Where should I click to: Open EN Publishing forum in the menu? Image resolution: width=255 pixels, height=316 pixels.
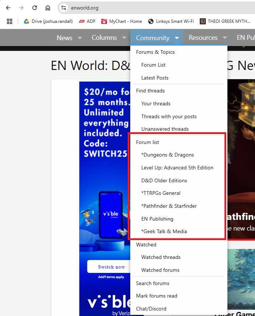click(157, 219)
